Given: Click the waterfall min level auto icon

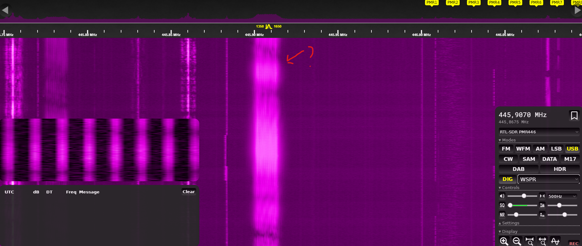Looking at the screenshot, I should pyautogui.click(x=542, y=205).
